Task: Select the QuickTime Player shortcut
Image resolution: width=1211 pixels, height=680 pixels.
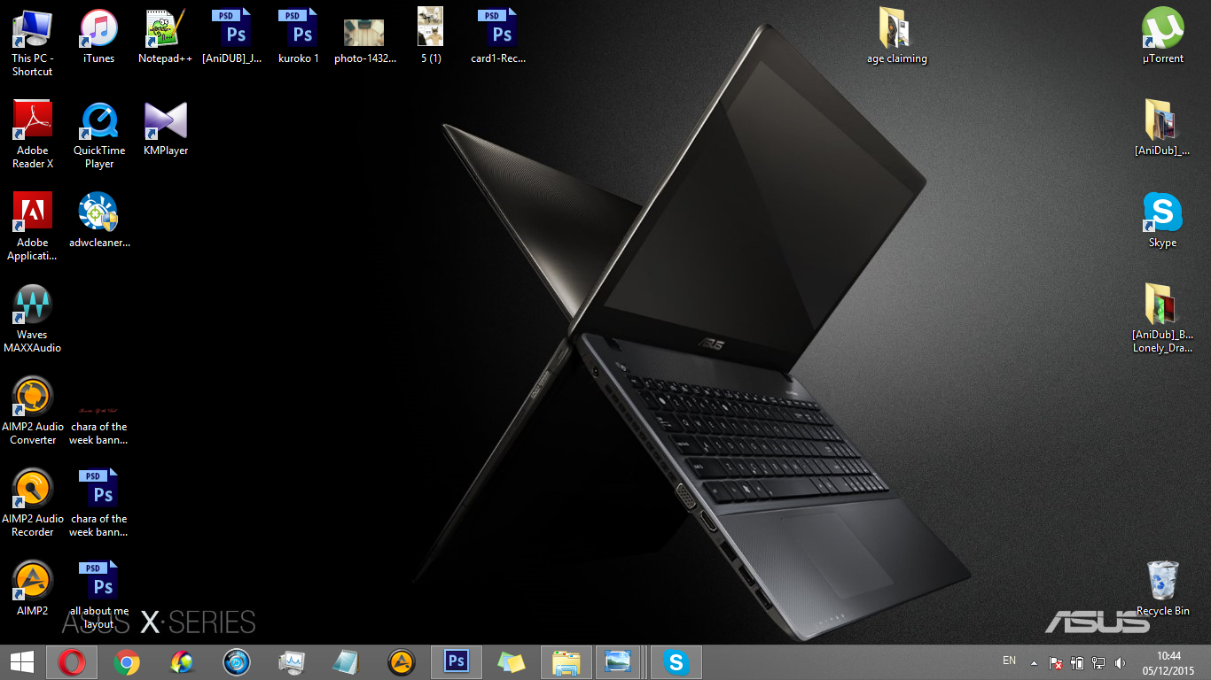Action: tap(99, 135)
